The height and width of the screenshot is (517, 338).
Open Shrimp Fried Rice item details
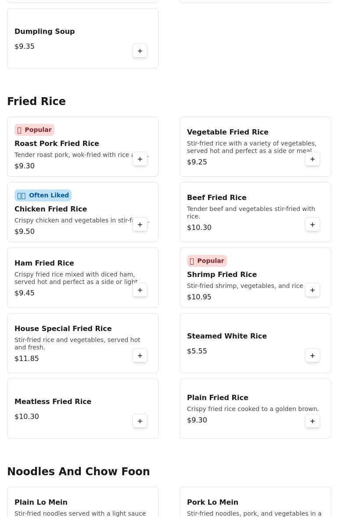(x=222, y=275)
